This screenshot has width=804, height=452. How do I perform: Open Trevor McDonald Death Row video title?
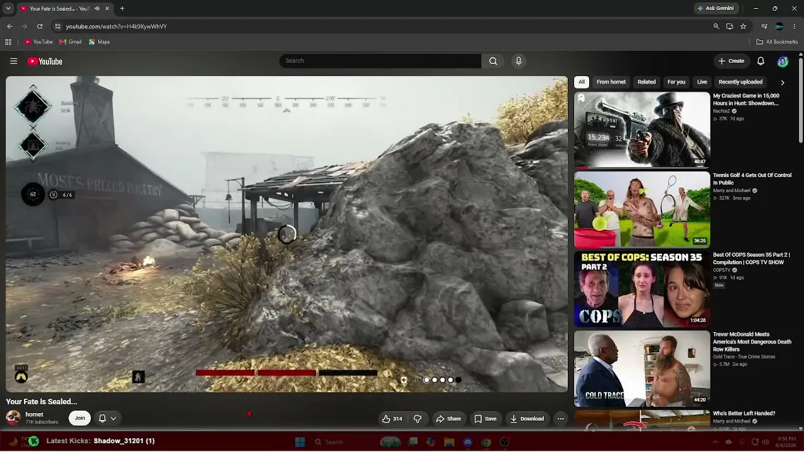[x=752, y=342]
